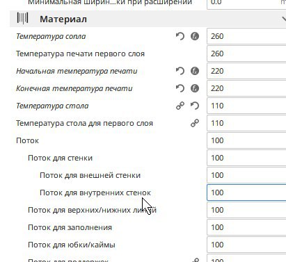Select the Температура стола label
Screen dimensions: 286x262
click(x=52, y=106)
